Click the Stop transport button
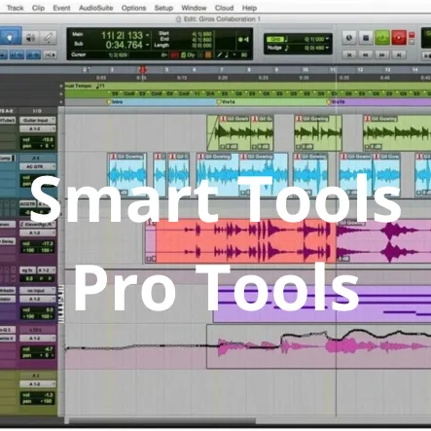431x431 pixels. pyautogui.click(x=366, y=38)
